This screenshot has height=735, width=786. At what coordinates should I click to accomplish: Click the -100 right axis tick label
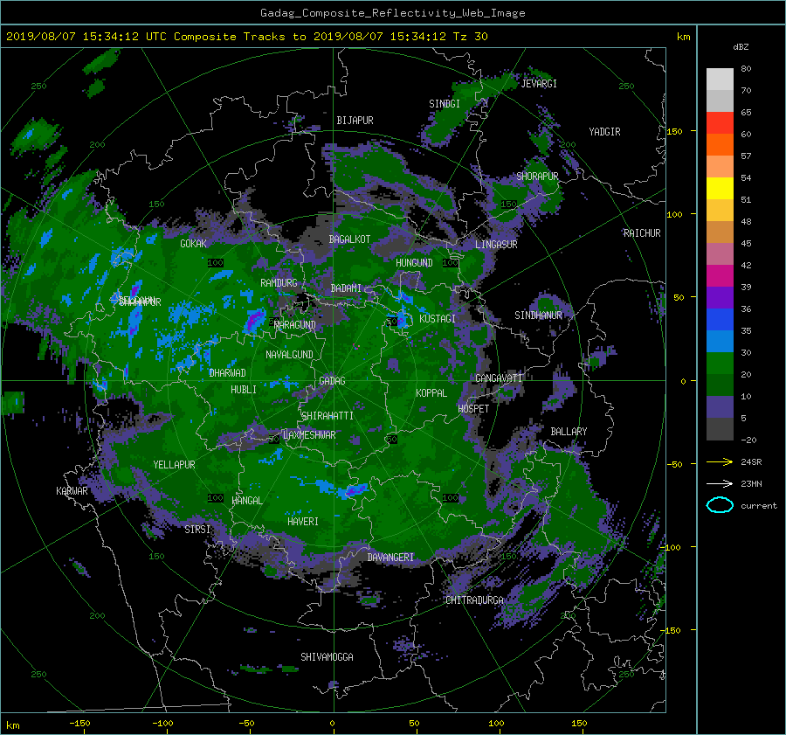pos(672,547)
